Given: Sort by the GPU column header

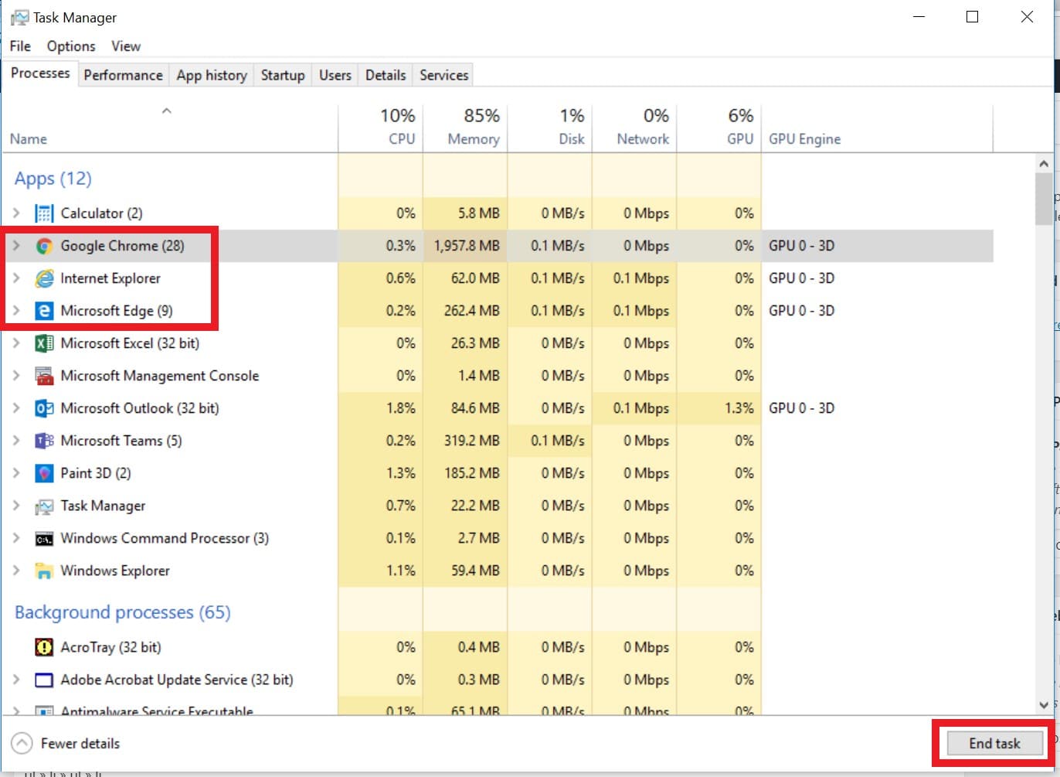Looking at the screenshot, I should tap(719, 128).
